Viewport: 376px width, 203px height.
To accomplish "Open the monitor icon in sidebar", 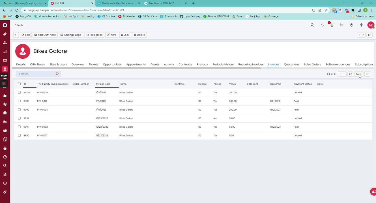I will [x=5, y=183].
